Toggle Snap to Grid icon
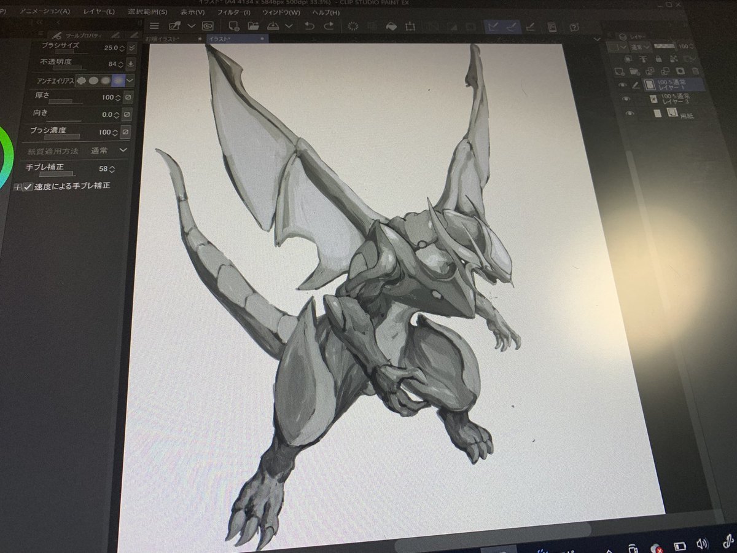The width and height of the screenshot is (737, 553). point(530,26)
